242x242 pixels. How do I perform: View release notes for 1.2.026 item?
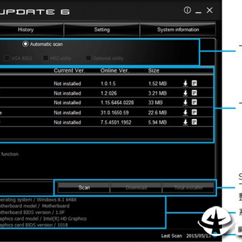194,93
